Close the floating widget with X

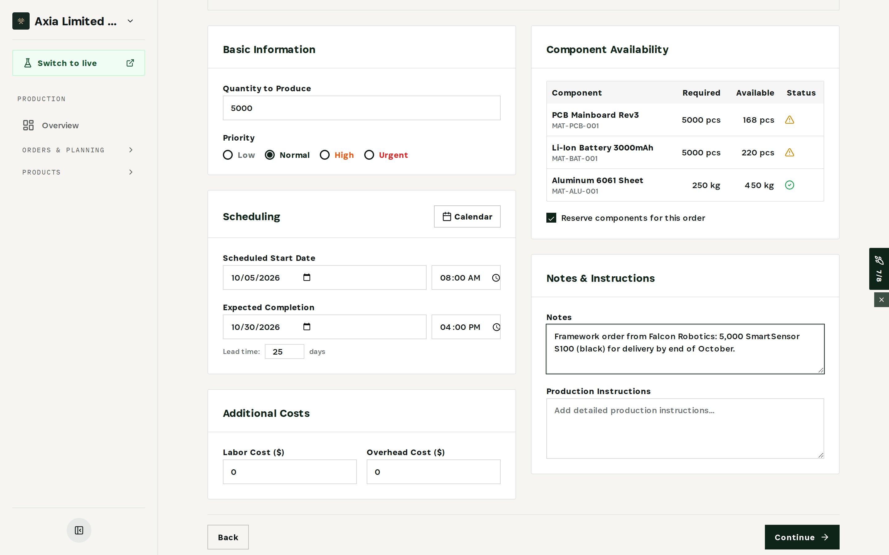(x=881, y=299)
